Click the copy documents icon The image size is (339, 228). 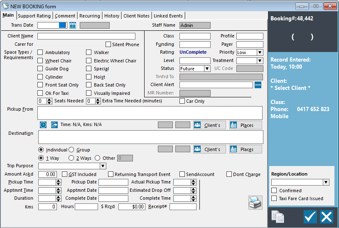[278, 216]
